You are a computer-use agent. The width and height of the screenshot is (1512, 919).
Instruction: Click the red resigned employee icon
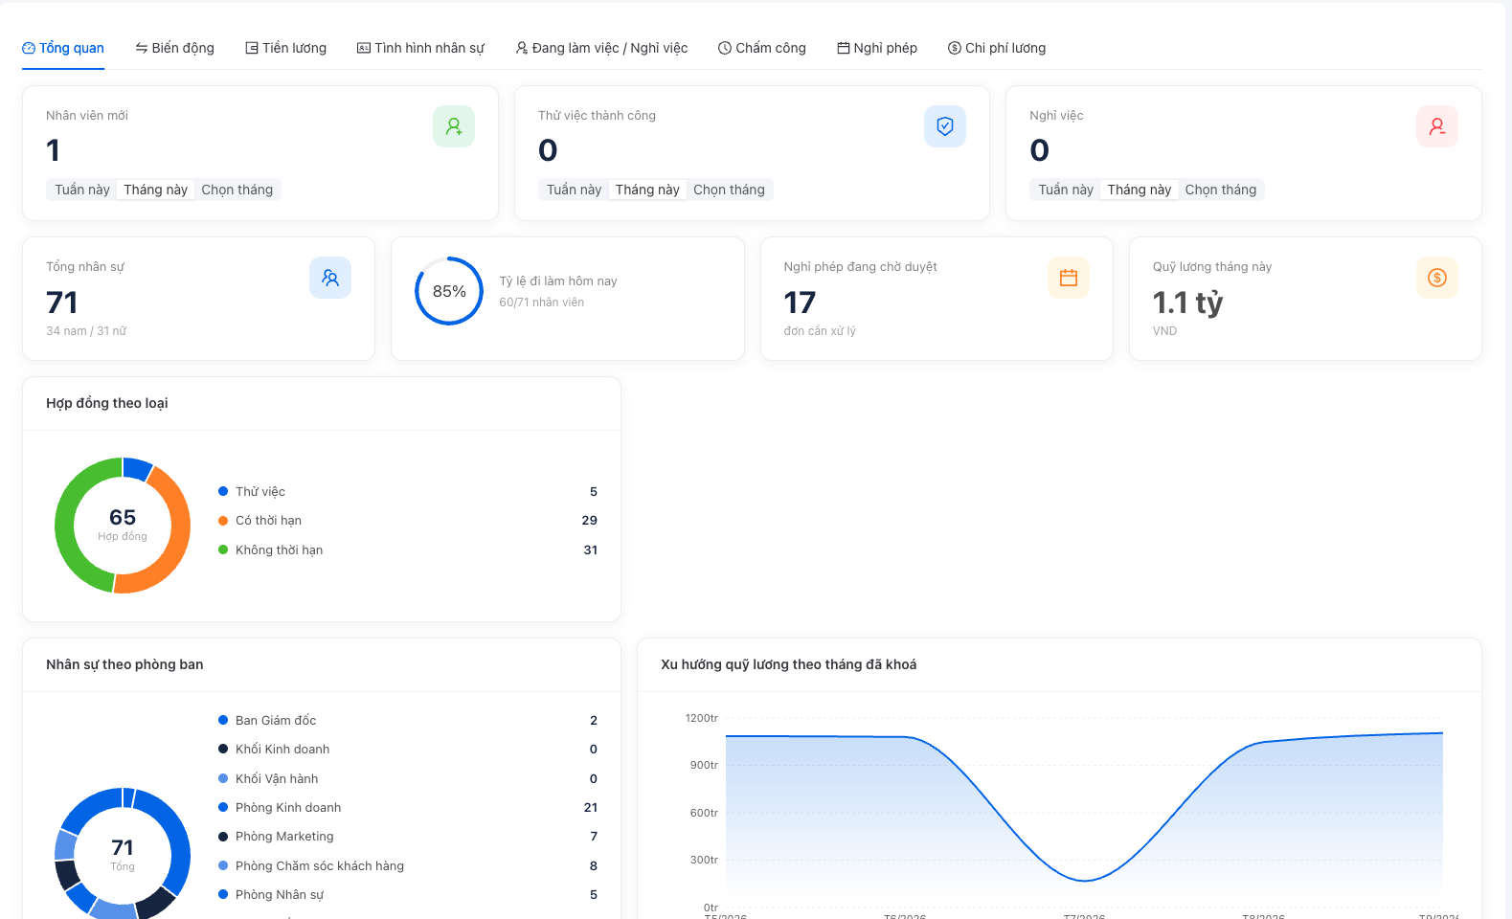[x=1437, y=126]
